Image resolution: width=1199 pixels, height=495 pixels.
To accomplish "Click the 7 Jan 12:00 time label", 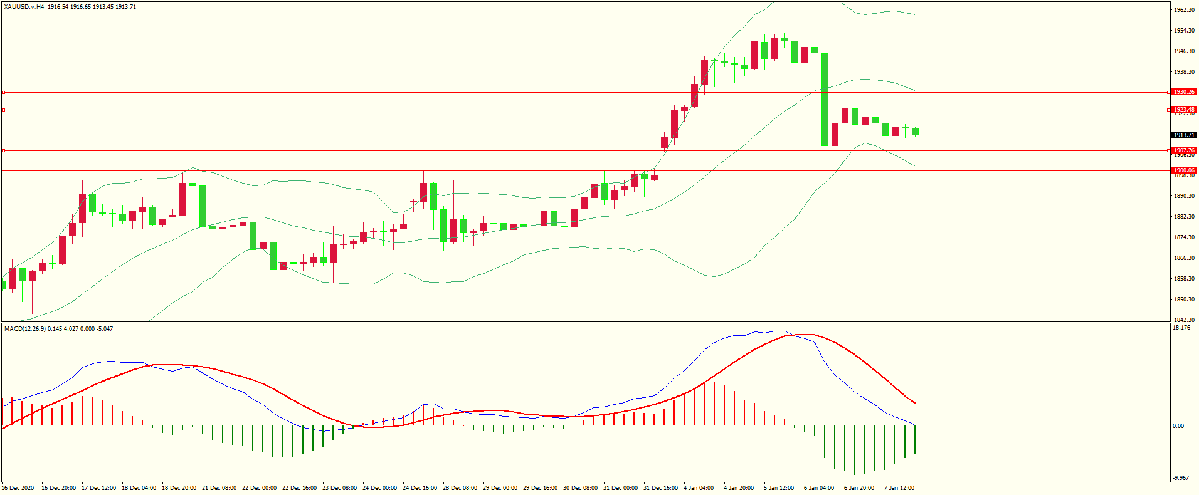I will (x=899, y=488).
